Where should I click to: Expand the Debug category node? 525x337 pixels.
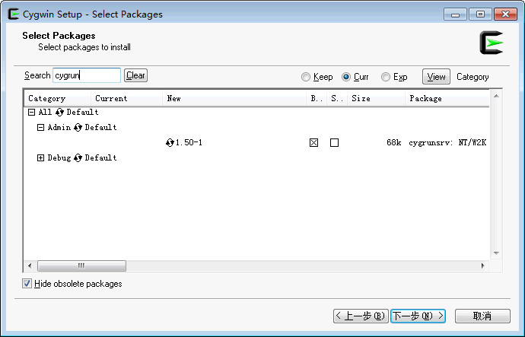point(40,158)
